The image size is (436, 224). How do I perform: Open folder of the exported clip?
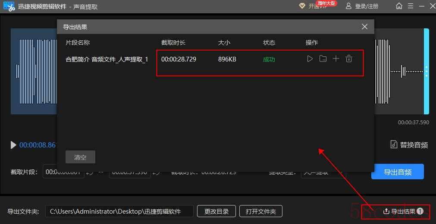coord(323,59)
